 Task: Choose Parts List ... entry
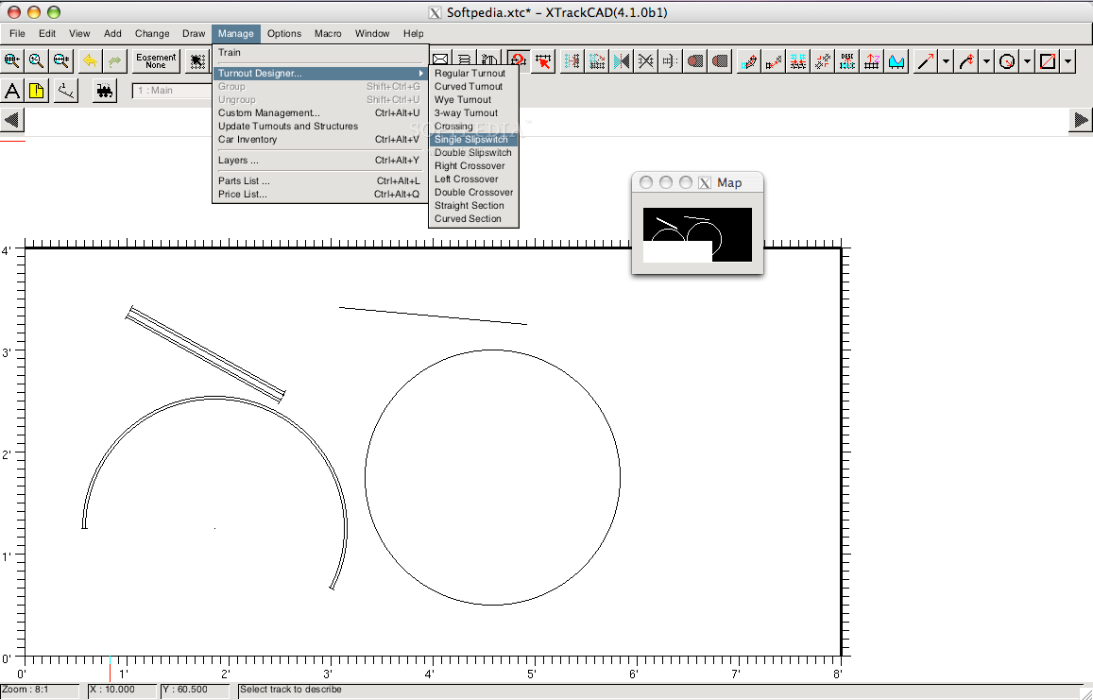coord(320,180)
